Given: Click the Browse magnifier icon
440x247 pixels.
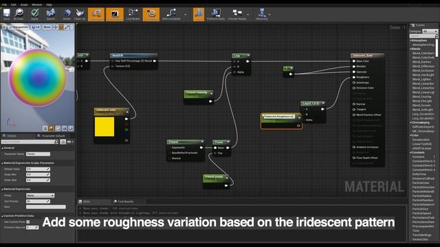Looking at the screenshot, I should click(19, 14).
